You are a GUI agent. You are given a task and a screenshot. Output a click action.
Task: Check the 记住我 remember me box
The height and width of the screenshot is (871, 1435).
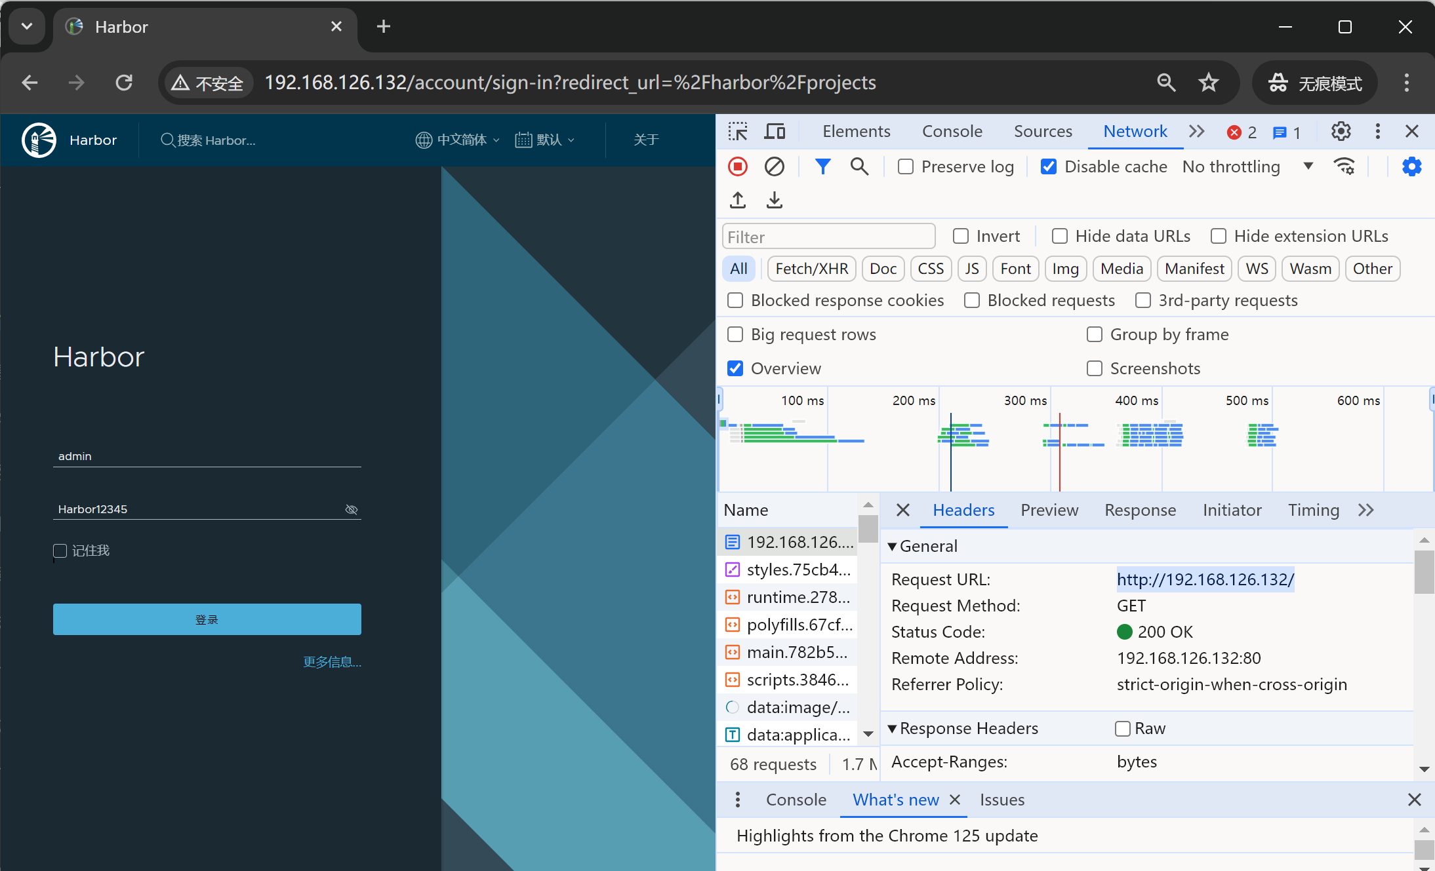click(x=60, y=551)
